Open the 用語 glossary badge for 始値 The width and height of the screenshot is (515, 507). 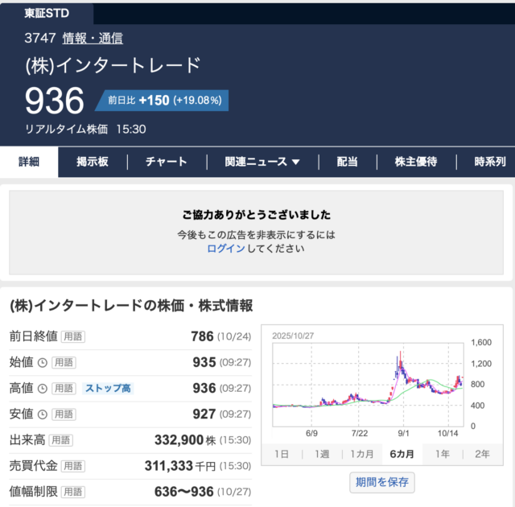[64, 362]
